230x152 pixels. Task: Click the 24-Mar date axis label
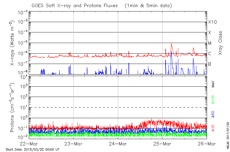[118, 143]
